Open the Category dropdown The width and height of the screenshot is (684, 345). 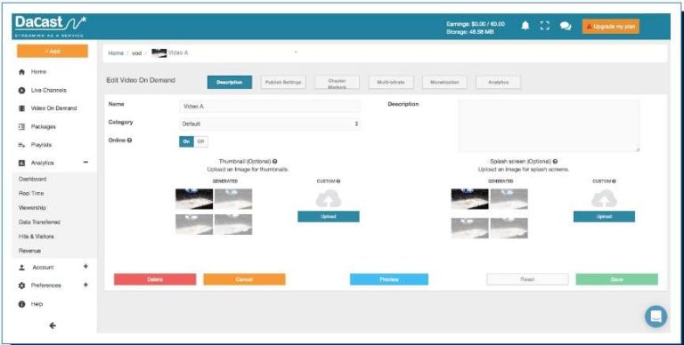point(270,124)
